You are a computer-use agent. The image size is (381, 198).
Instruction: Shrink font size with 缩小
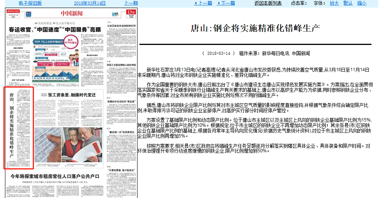pos(362,3)
